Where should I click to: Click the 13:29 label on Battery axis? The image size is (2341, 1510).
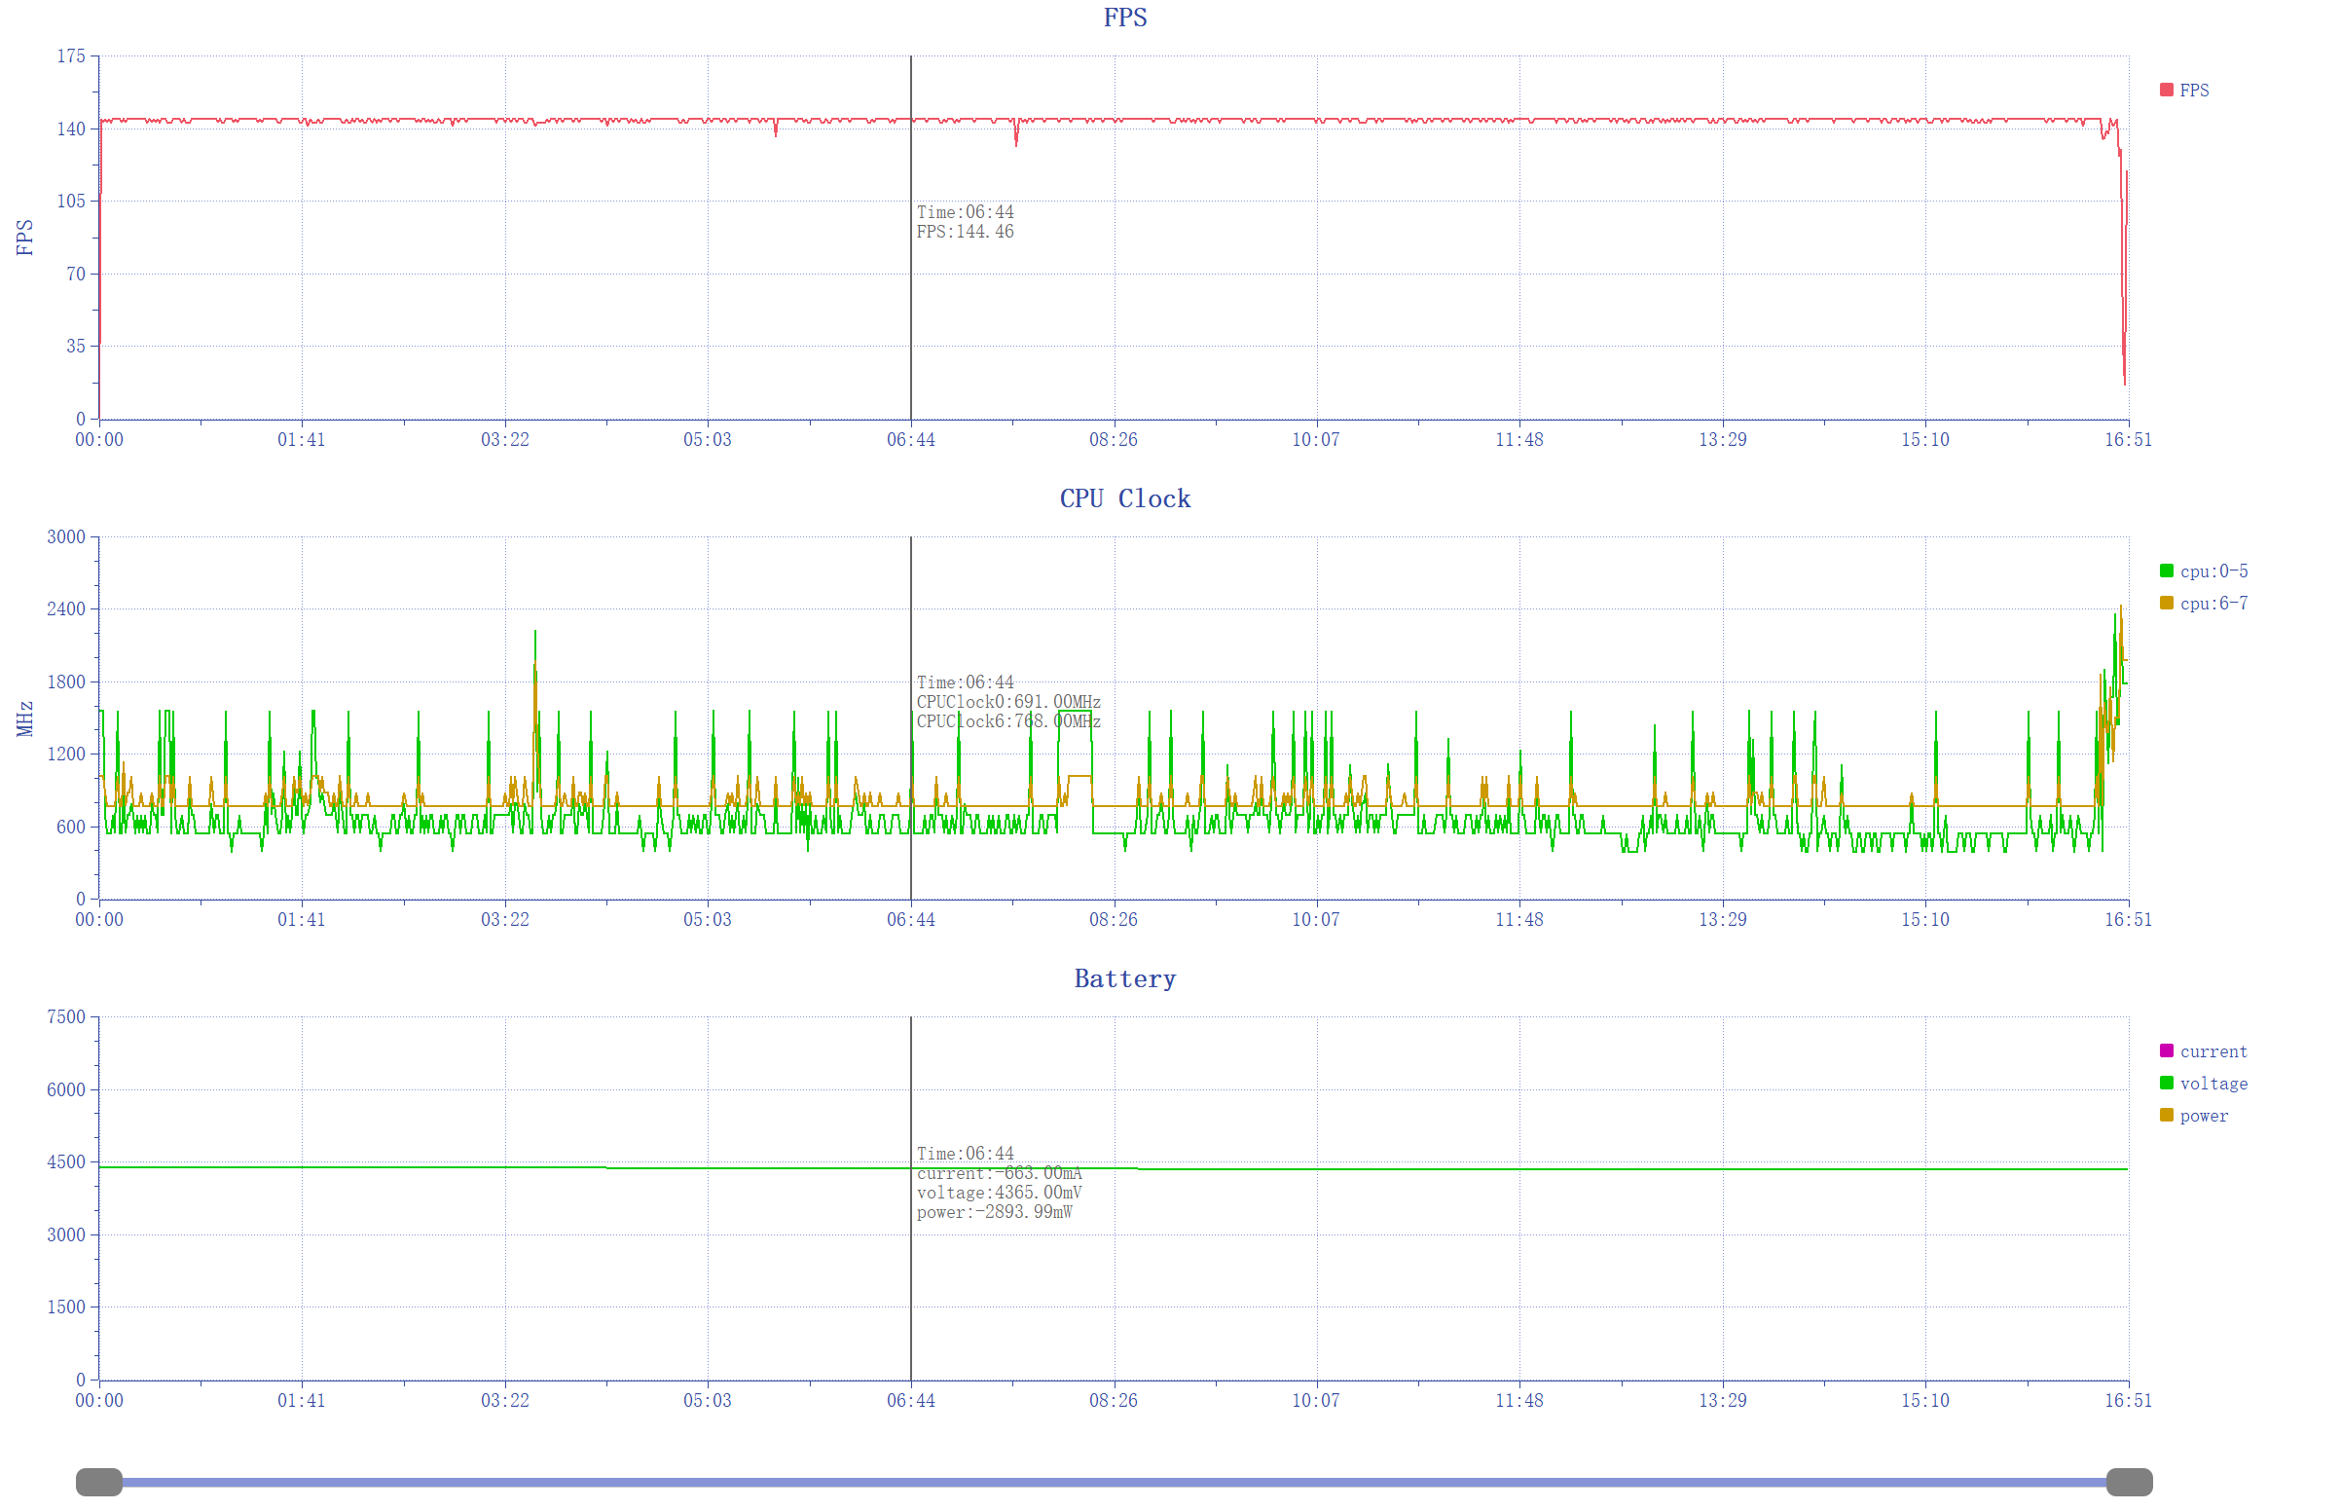1723,1401
